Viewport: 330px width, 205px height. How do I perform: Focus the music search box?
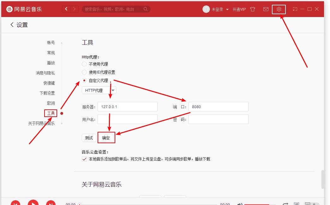click(x=116, y=9)
